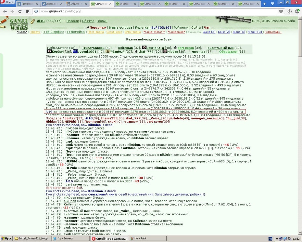Image resolution: width=302 pixels, height=242 pixels.
Task: Open a new tab with plus button
Action: pyautogui.click(x=264, y=4)
